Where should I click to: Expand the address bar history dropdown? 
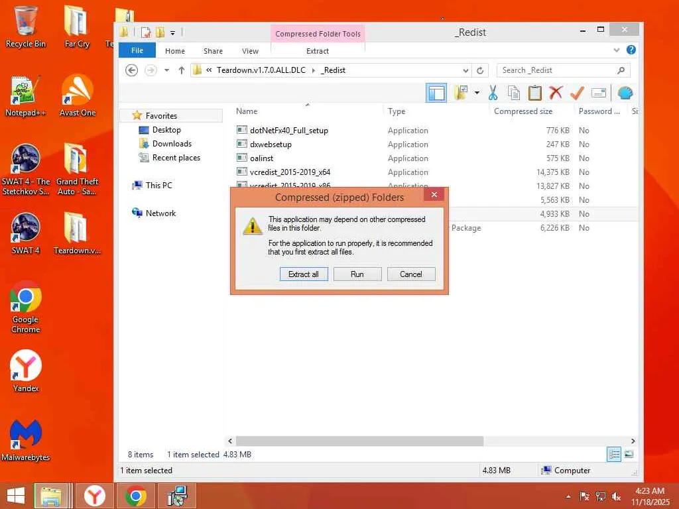465,70
